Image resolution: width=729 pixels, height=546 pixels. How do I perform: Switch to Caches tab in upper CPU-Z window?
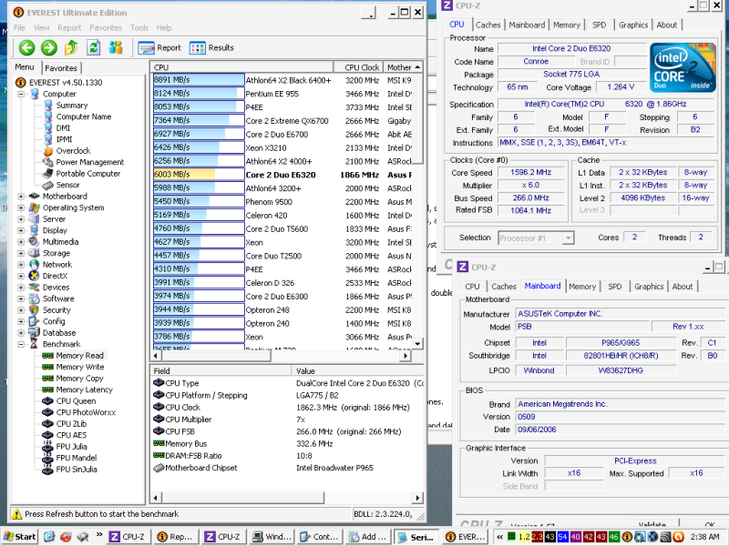(x=488, y=25)
